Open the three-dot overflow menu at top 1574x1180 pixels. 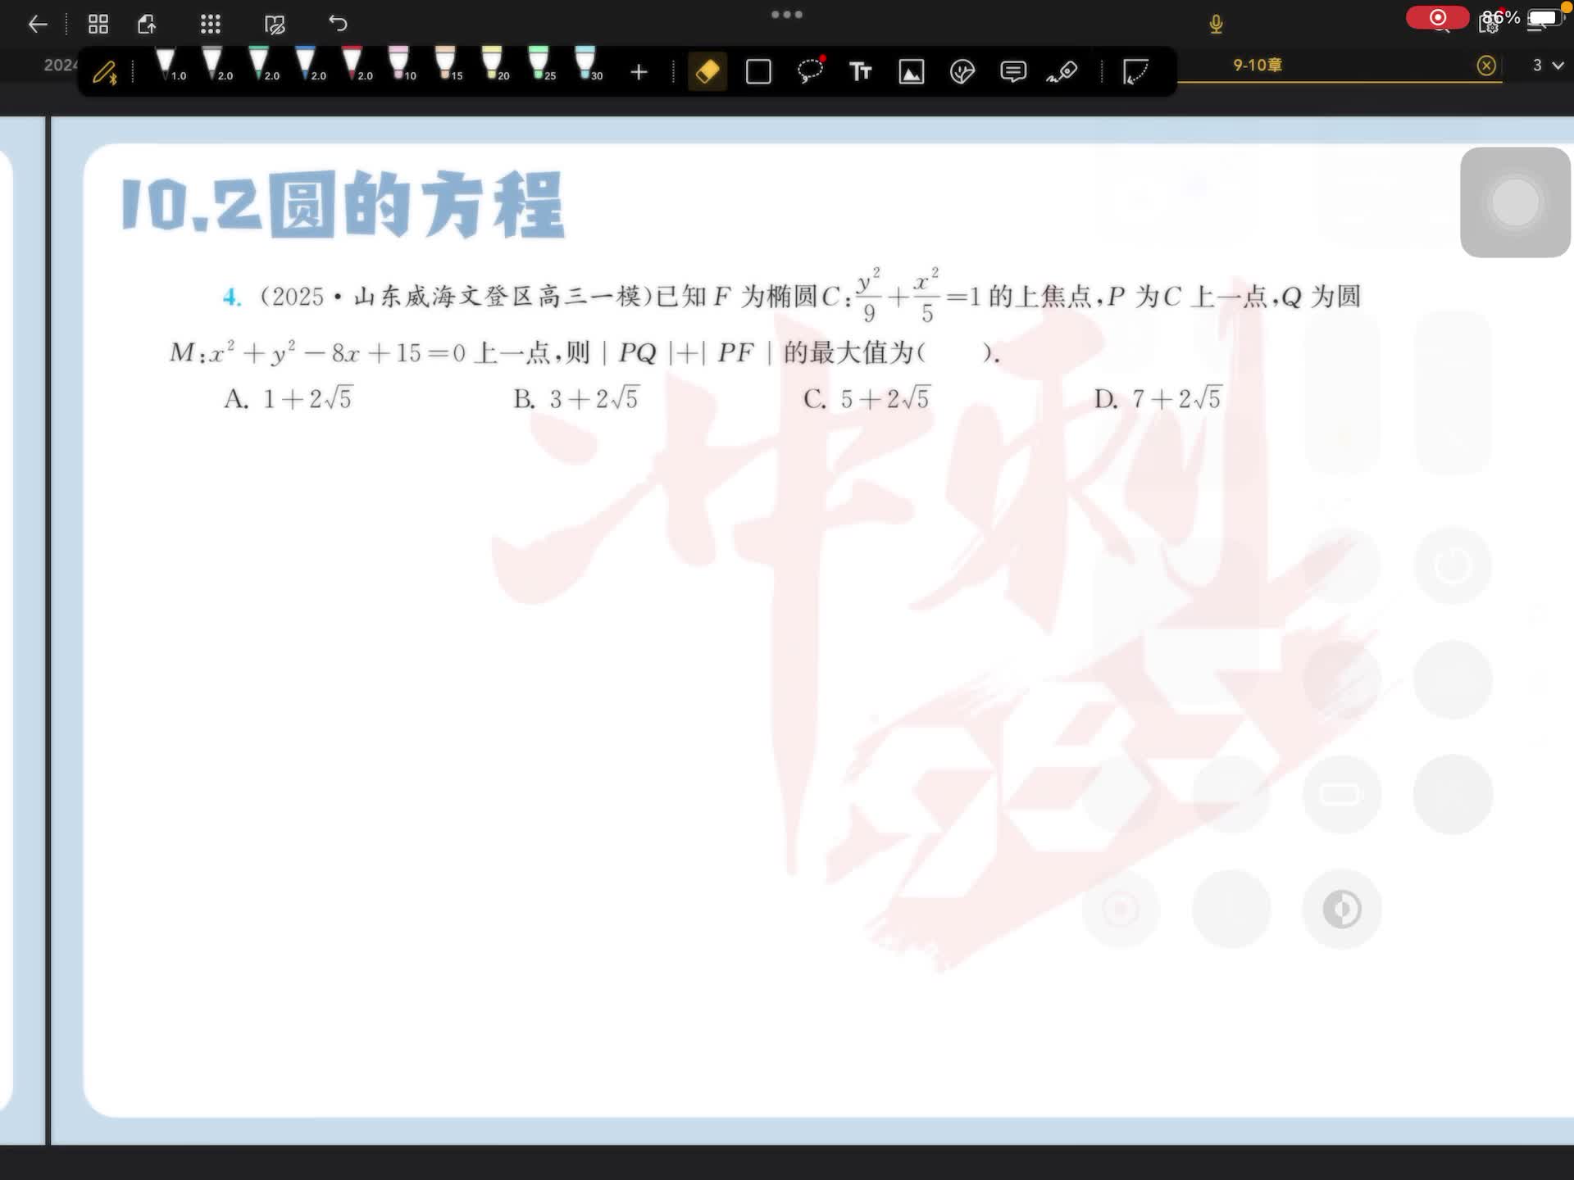[786, 15]
